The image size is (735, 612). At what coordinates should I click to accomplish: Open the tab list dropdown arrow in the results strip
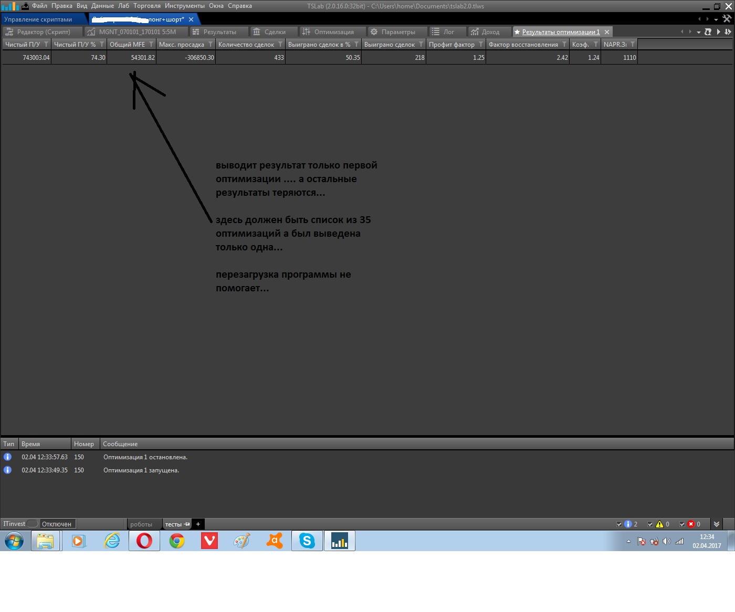[x=699, y=33]
